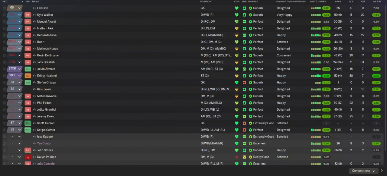Click the player icon beside Ederson
This screenshot has height=176, width=387.
[x=34, y=8]
